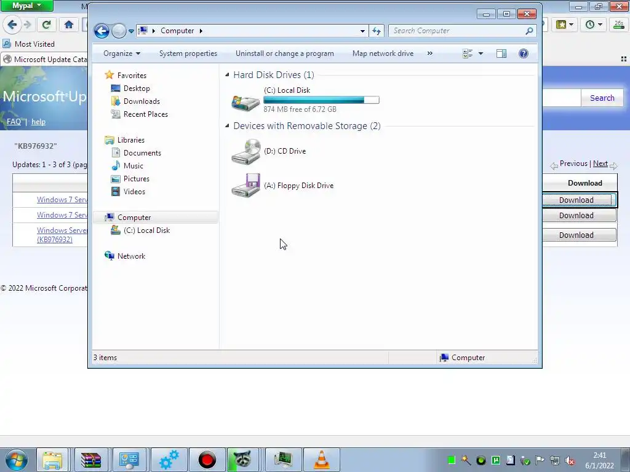Click the Search button in Update Catalog

pyautogui.click(x=602, y=98)
